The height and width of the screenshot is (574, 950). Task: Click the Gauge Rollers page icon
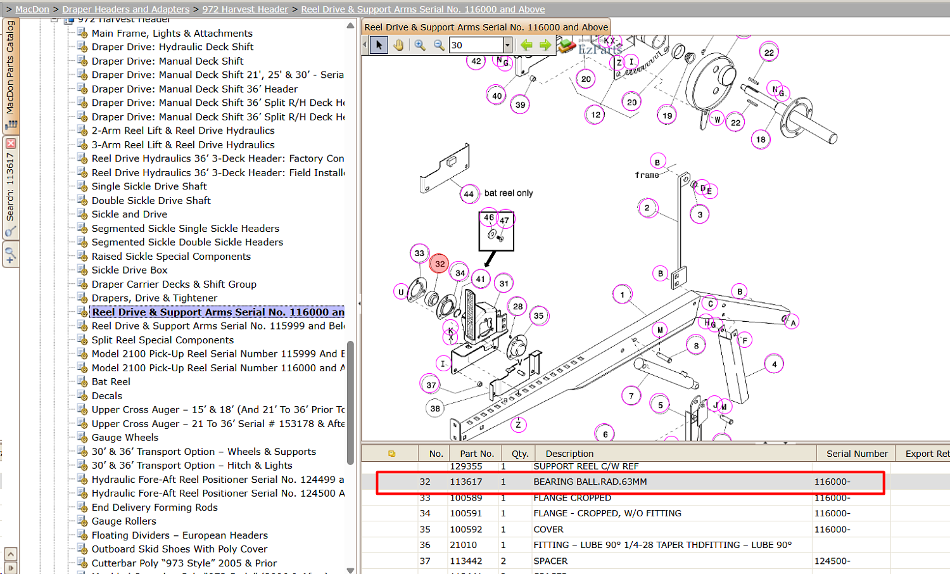pos(82,521)
